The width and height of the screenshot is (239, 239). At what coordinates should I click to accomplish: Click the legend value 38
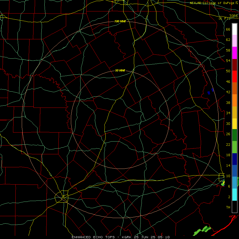[x=228, y=103]
